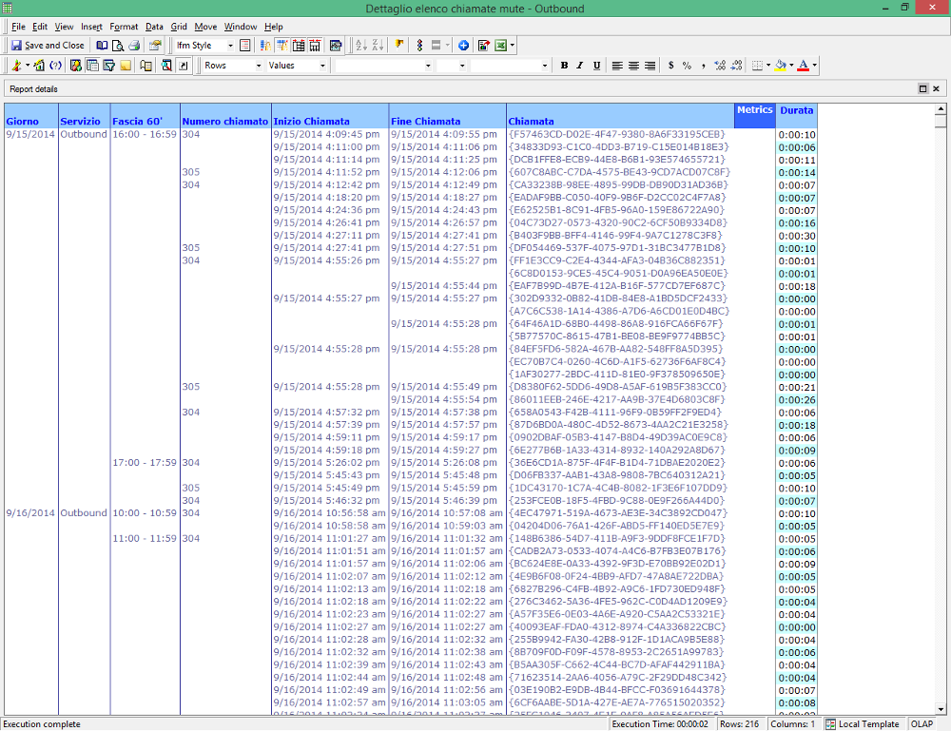Align text left
951x731 pixels.
click(x=617, y=66)
